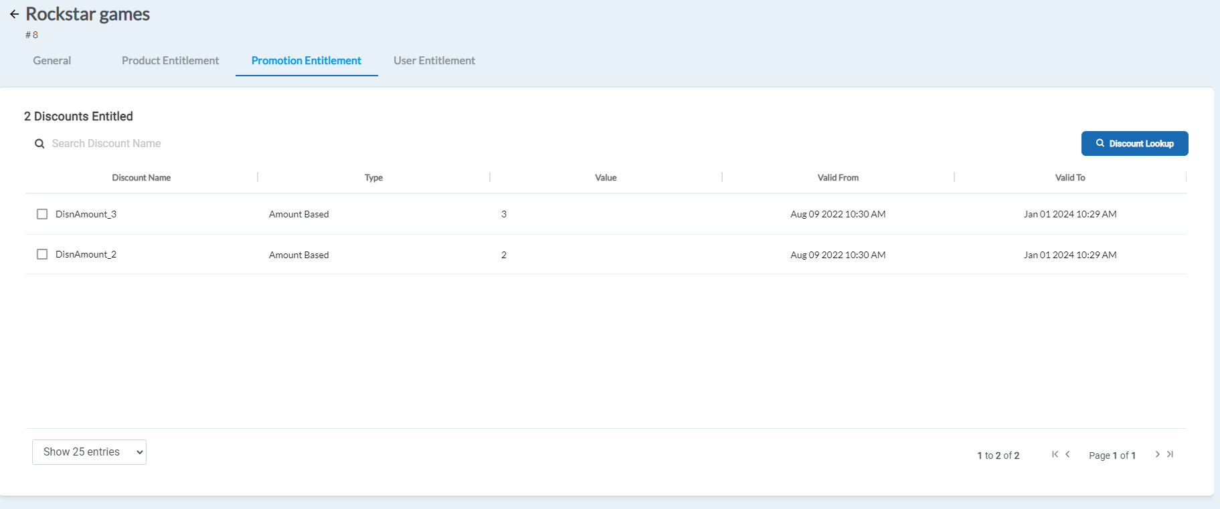1220x509 pixels.
Task: Click the Rockstar games page title
Action: (88, 14)
